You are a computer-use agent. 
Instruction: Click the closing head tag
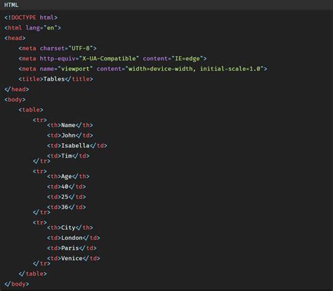(x=17, y=89)
